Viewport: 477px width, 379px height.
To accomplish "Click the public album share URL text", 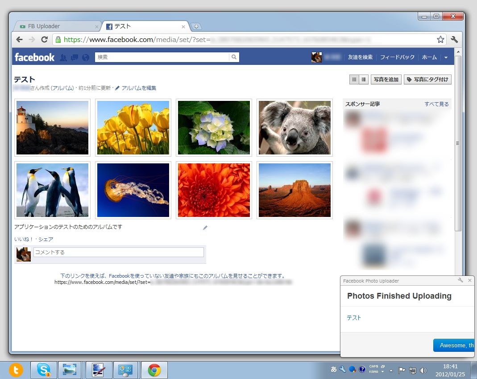I will [x=173, y=282].
